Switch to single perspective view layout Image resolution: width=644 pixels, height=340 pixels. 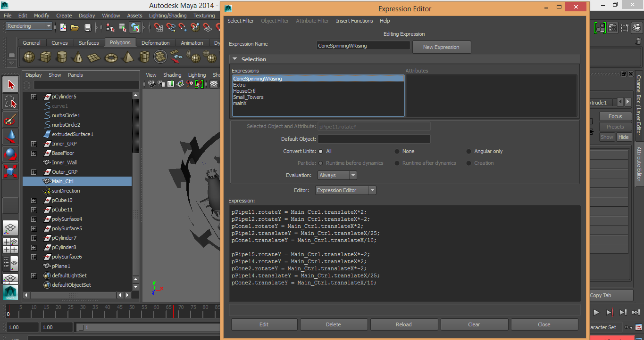click(10, 228)
